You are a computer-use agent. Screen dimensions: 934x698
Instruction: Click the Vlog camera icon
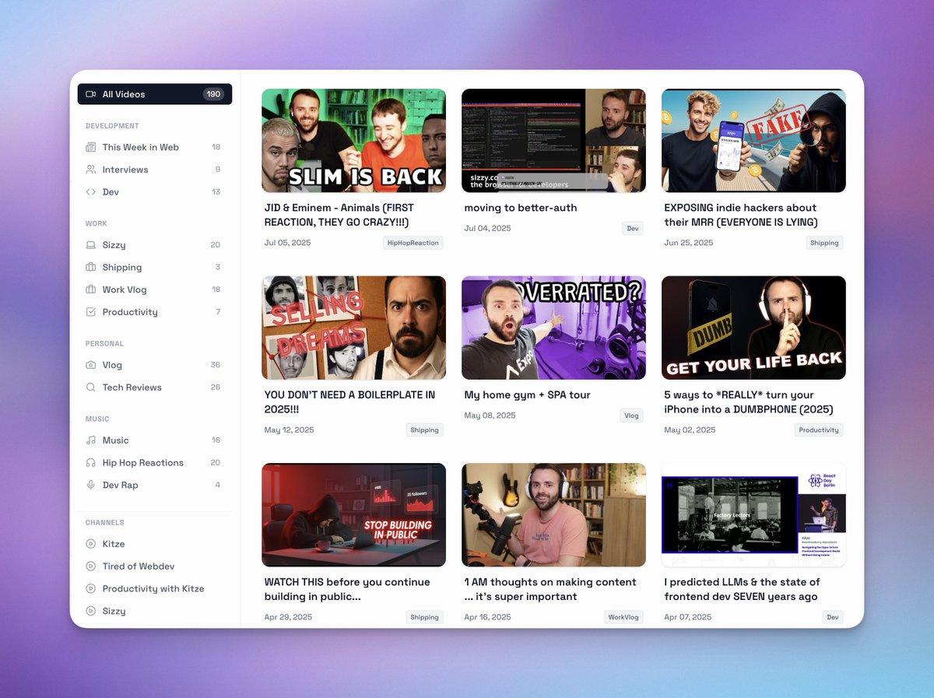(91, 365)
